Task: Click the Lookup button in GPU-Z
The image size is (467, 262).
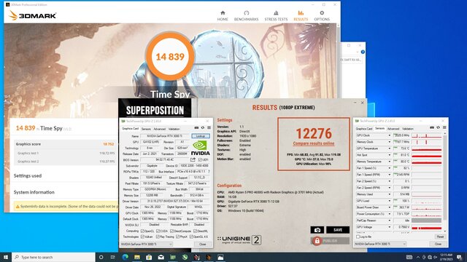Action: (201, 136)
